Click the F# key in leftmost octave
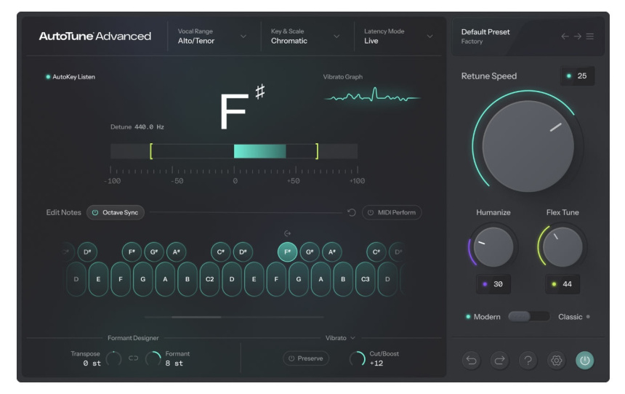 point(132,252)
